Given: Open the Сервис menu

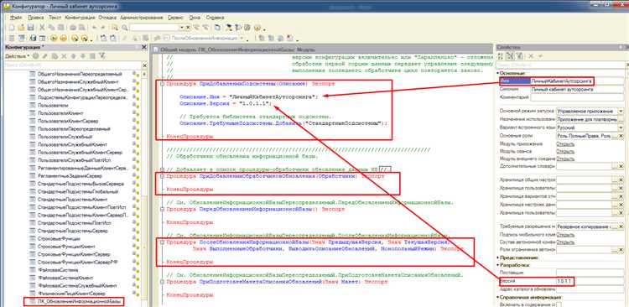Looking at the screenshot, I should 176,18.
